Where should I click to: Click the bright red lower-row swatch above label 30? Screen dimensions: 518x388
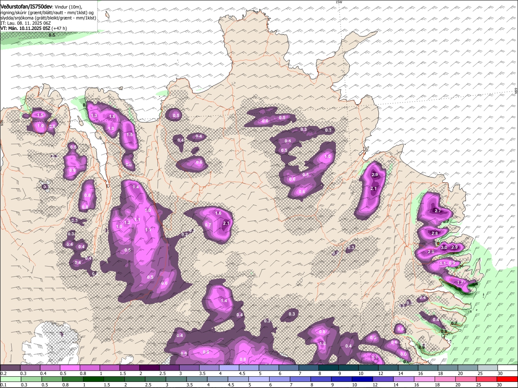pos(507,379)
